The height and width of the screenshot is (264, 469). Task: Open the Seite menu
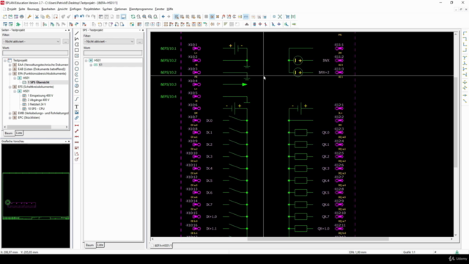pyautogui.click(x=22, y=10)
